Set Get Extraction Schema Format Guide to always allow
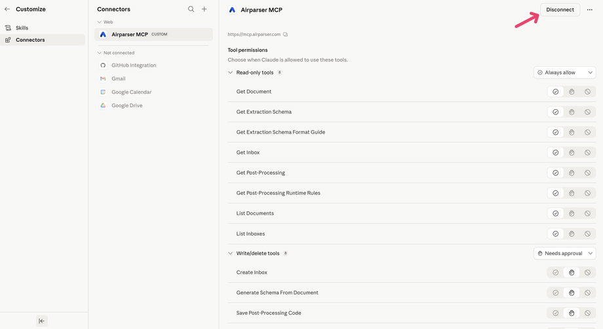603x329 pixels. 555,132
